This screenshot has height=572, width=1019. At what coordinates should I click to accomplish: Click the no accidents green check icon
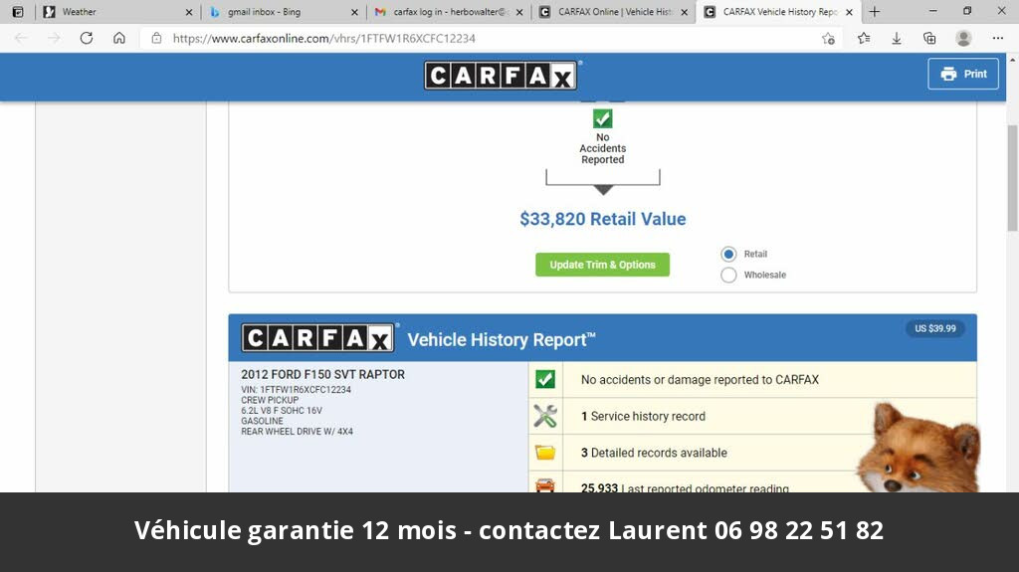click(x=545, y=379)
